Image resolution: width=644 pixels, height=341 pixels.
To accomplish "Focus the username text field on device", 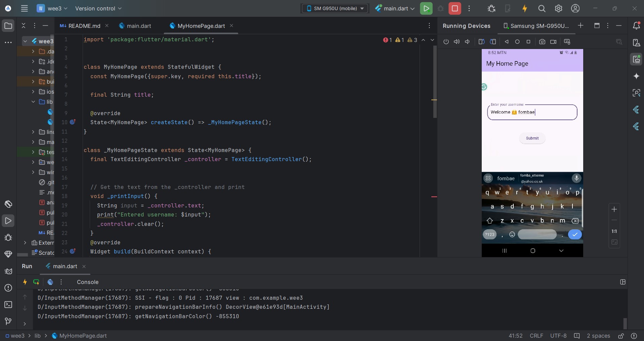I will pyautogui.click(x=532, y=112).
